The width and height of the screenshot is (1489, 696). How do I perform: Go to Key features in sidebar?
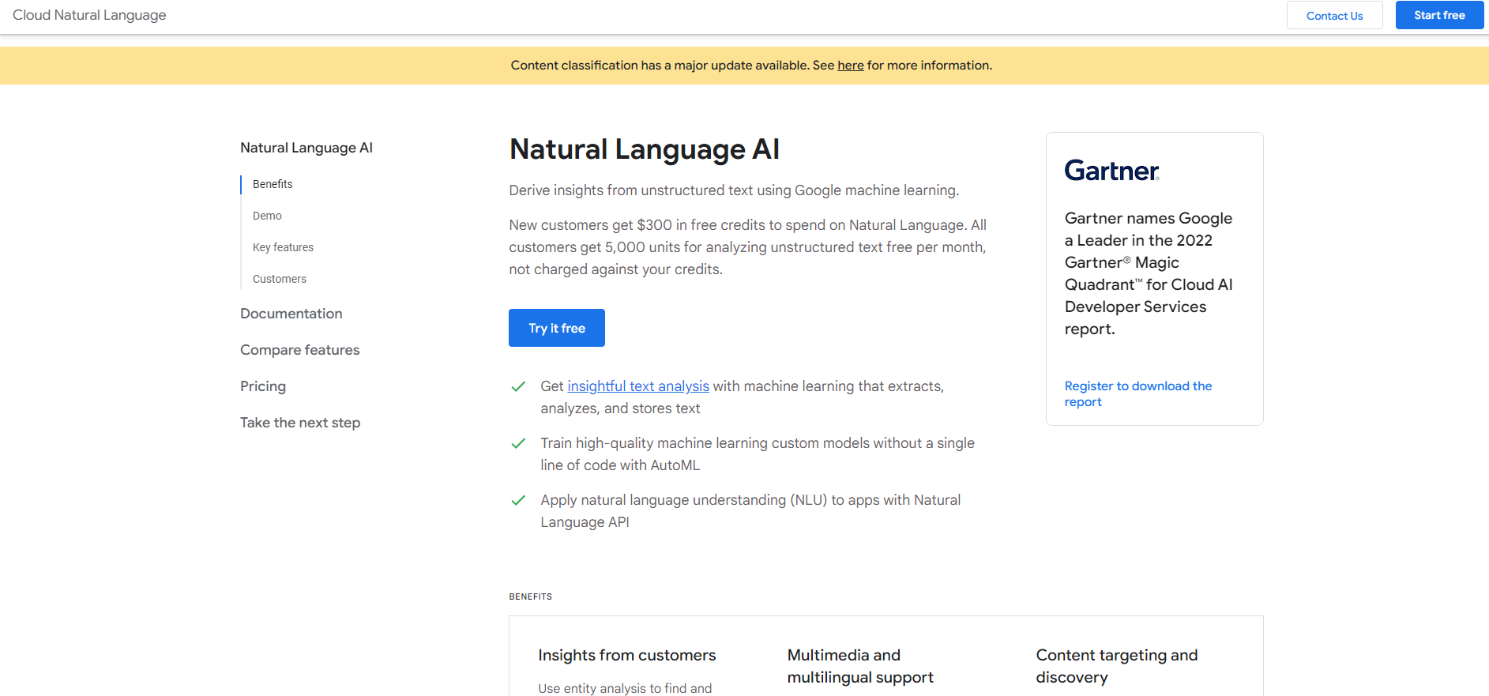pyautogui.click(x=283, y=247)
